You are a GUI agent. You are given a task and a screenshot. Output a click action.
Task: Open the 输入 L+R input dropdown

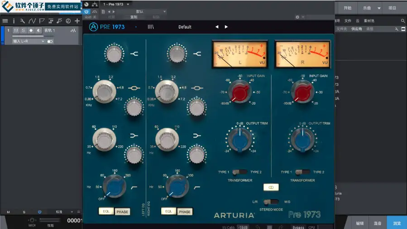29,41
